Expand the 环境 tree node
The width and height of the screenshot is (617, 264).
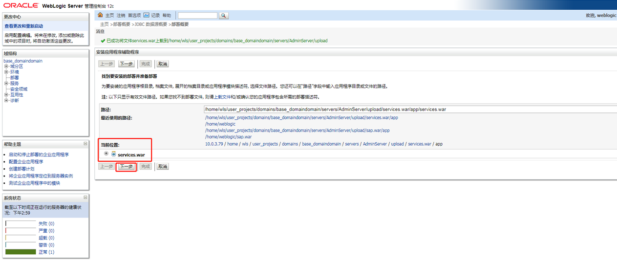tap(6, 72)
